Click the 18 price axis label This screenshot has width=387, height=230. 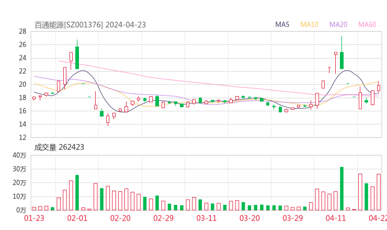(x=22, y=98)
